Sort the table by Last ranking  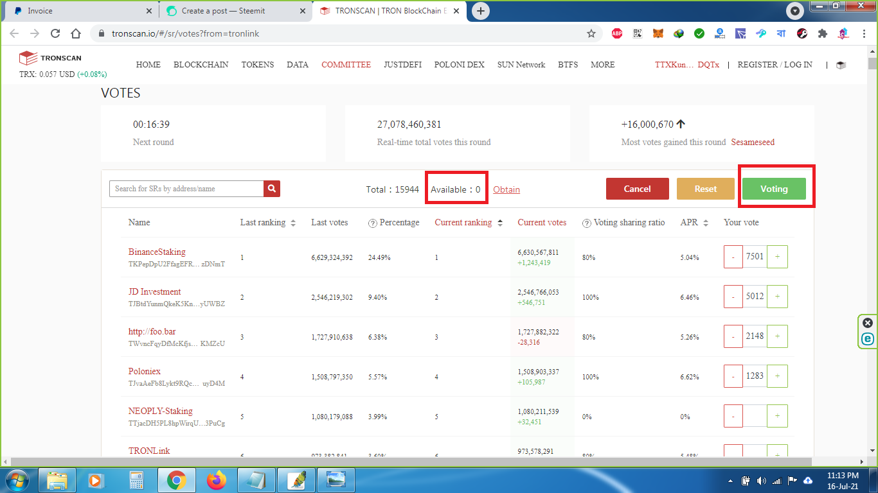pyautogui.click(x=293, y=223)
